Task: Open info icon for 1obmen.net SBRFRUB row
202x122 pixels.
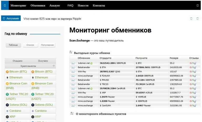Action: click(73, 63)
